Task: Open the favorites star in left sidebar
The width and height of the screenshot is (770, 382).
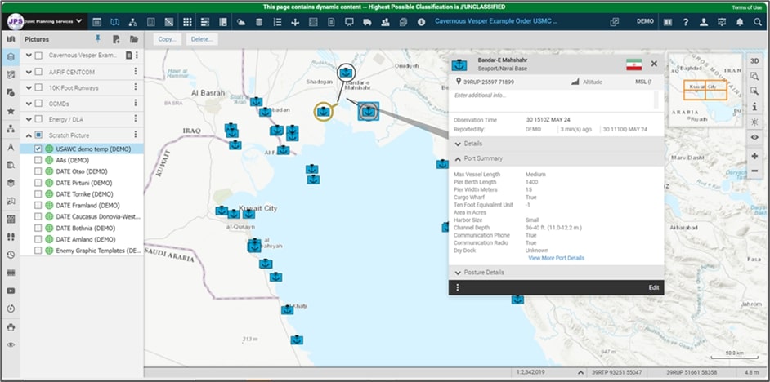Action: 11,111
